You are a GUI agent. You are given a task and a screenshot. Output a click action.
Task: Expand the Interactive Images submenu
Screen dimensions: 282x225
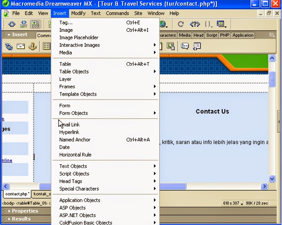(x=105, y=45)
